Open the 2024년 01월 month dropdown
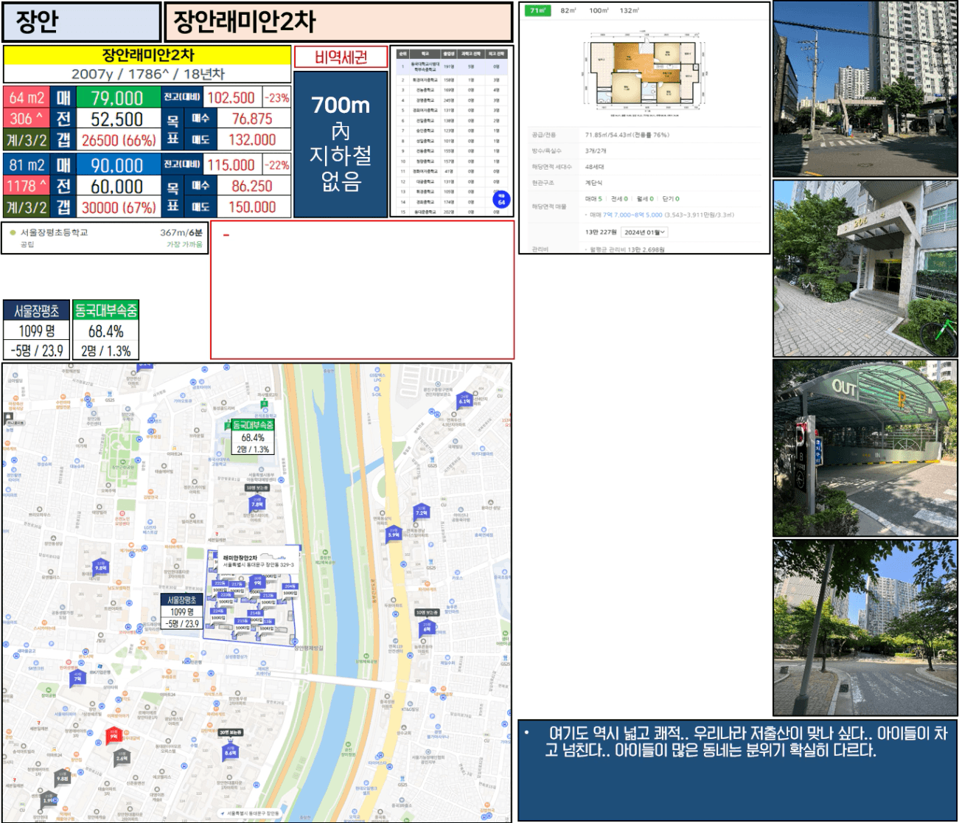 point(644,232)
